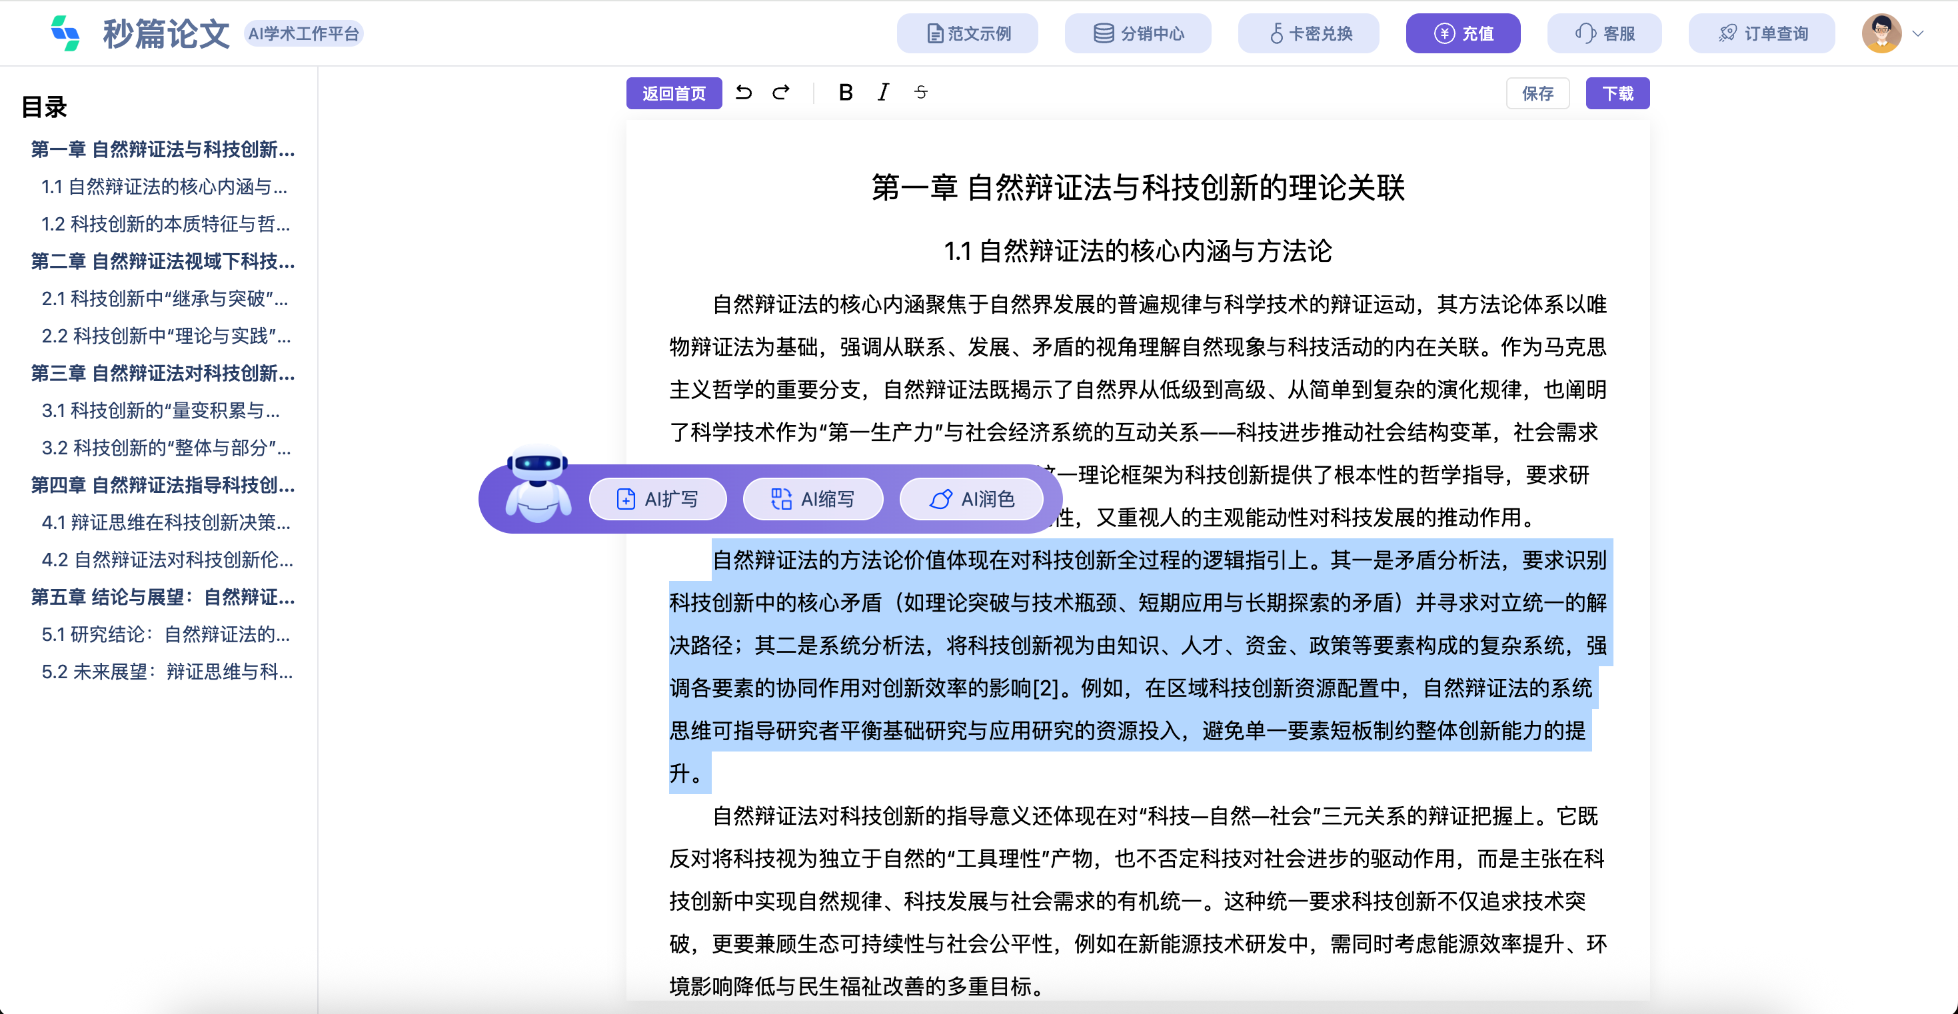Viewport: 1958px width, 1014px height.
Task: Click the 充值 recharge button
Action: click(1462, 33)
